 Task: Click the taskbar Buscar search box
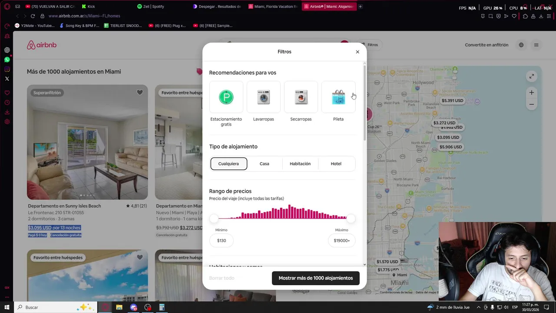pos(56,307)
